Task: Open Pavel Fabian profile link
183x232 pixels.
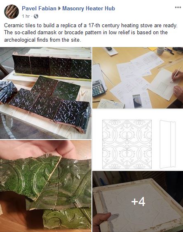Action: coord(39,8)
